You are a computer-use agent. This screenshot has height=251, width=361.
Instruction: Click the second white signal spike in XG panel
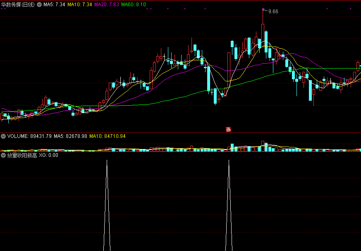coord(229,205)
